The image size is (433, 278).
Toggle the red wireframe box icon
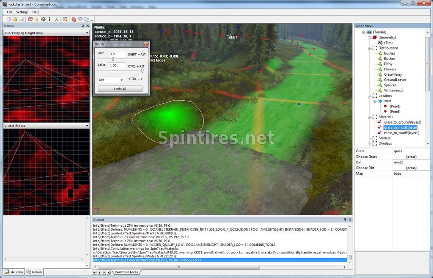(x=30, y=19)
